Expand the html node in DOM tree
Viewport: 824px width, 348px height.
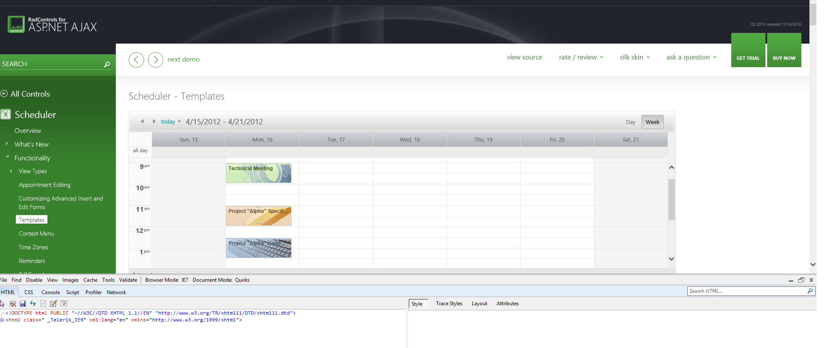click(2, 320)
